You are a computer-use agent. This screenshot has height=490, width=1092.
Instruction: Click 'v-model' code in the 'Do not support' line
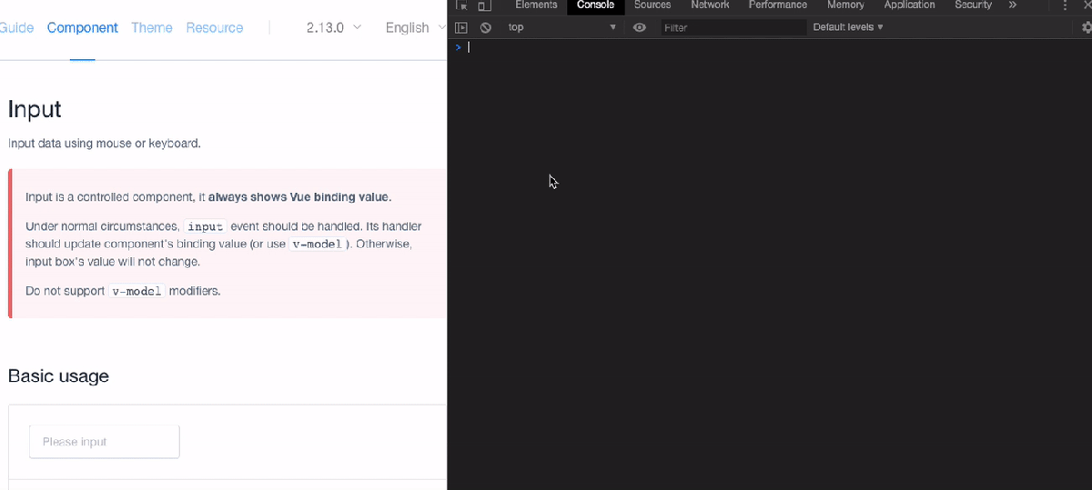point(136,291)
